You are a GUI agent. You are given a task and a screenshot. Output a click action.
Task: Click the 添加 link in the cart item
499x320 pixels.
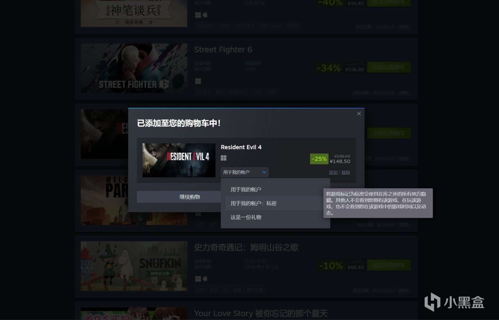[x=333, y=172]
